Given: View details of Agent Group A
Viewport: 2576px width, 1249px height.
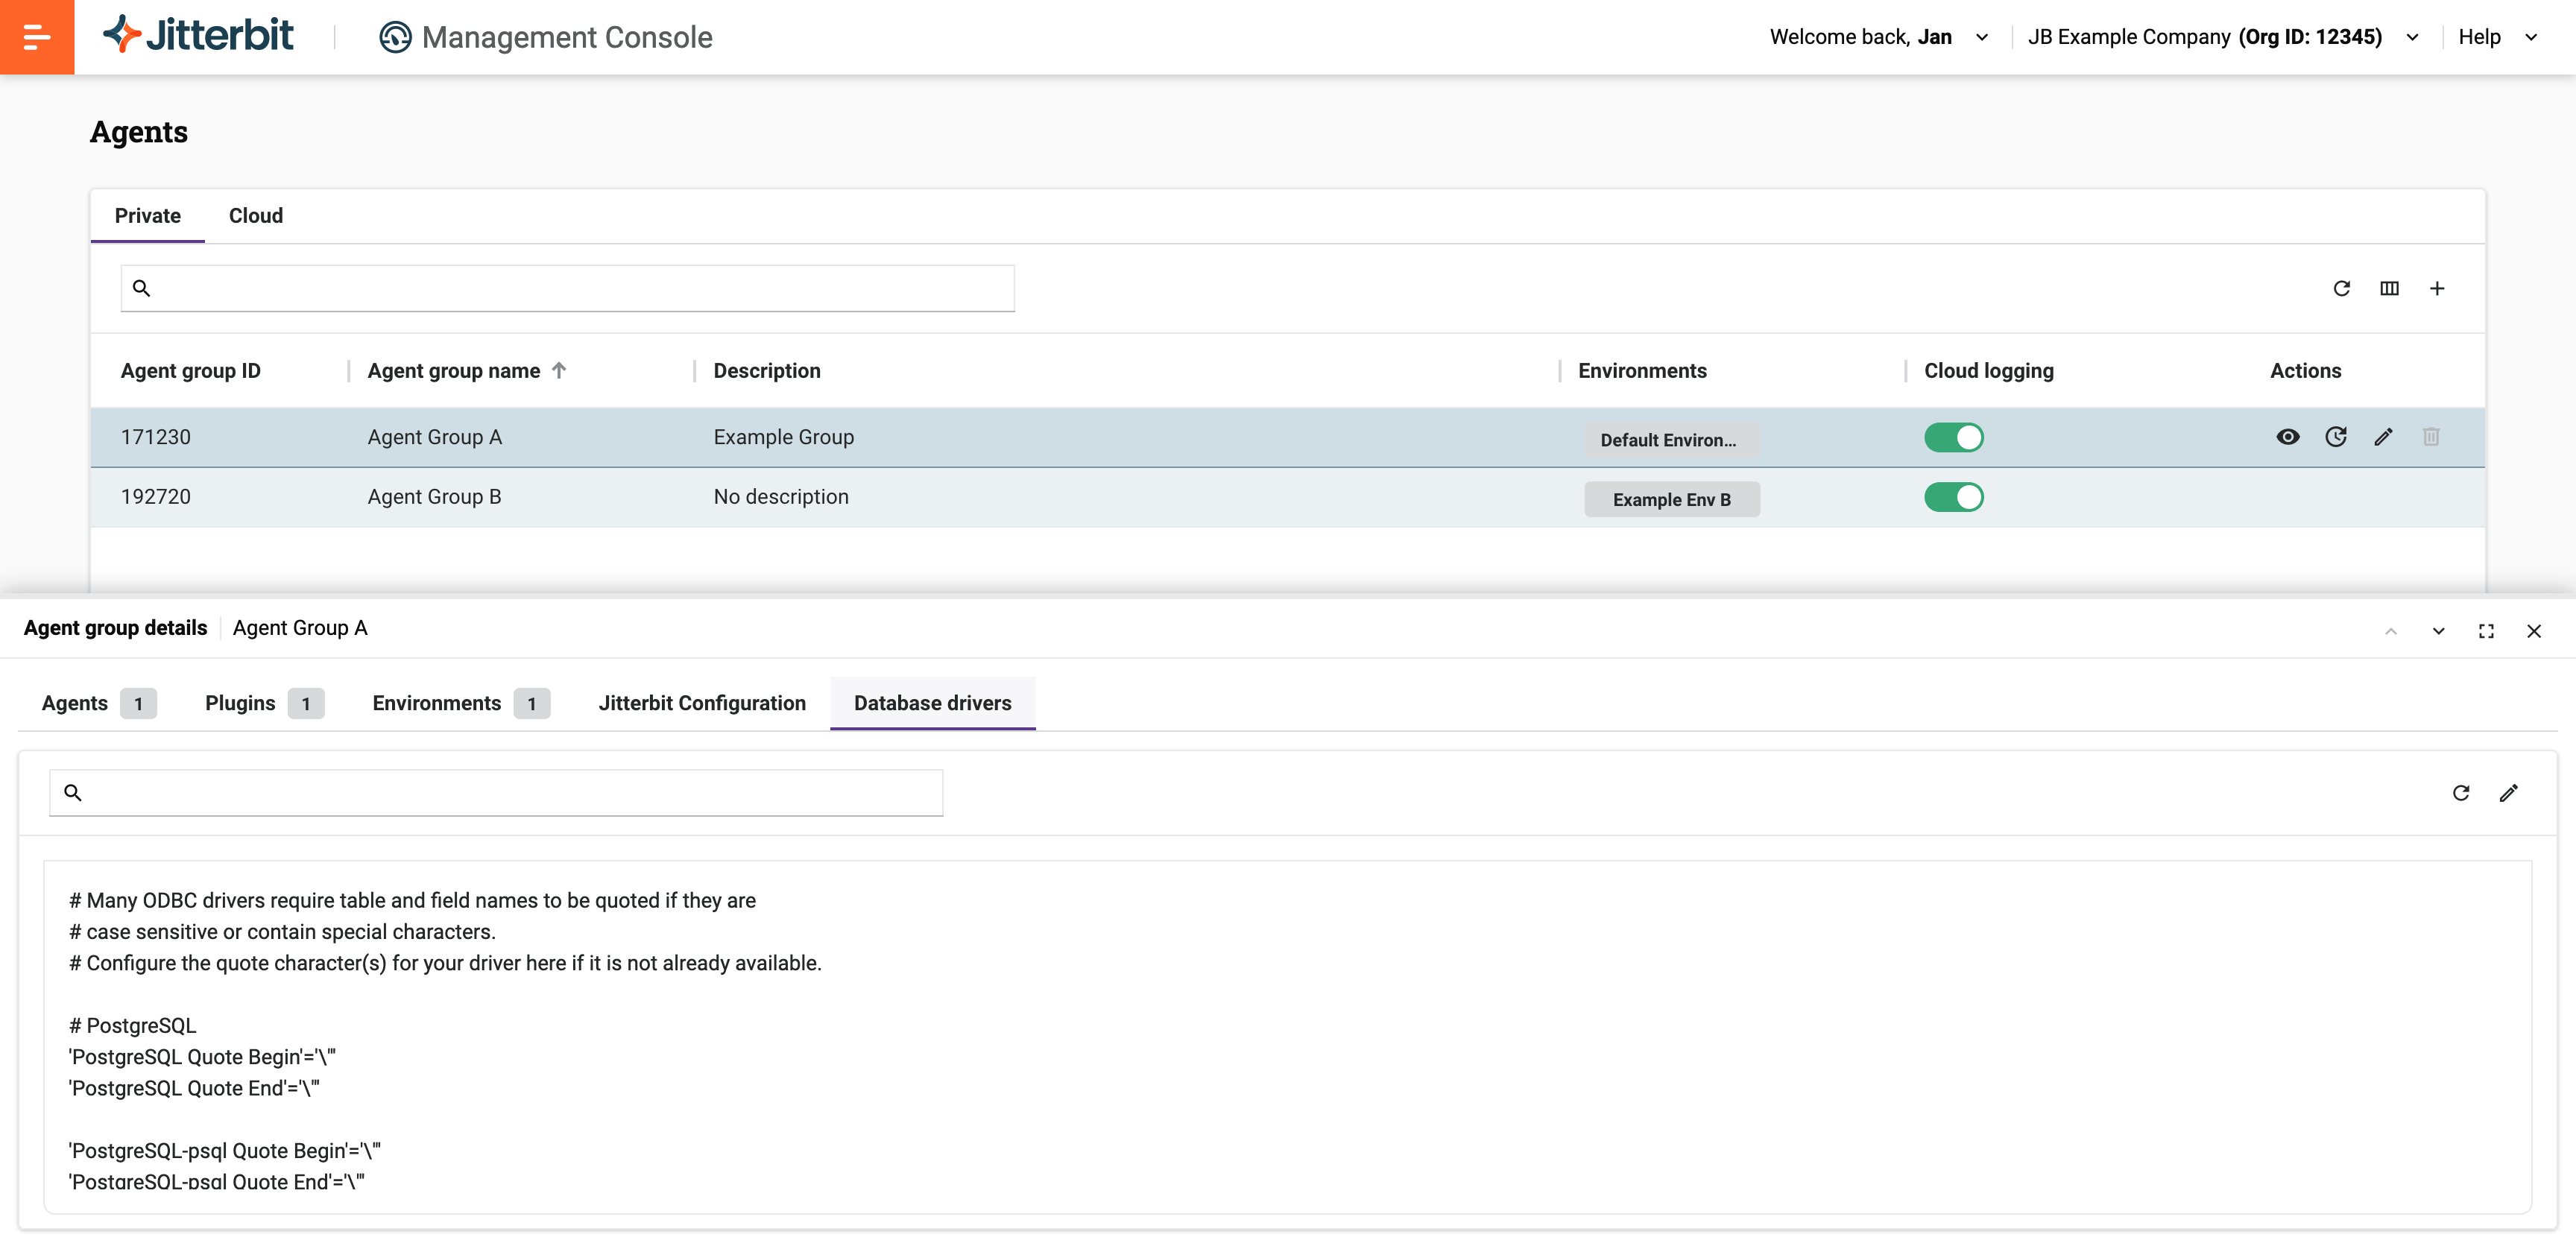Looking at the screenshot, I should (x=2288, y=437).
